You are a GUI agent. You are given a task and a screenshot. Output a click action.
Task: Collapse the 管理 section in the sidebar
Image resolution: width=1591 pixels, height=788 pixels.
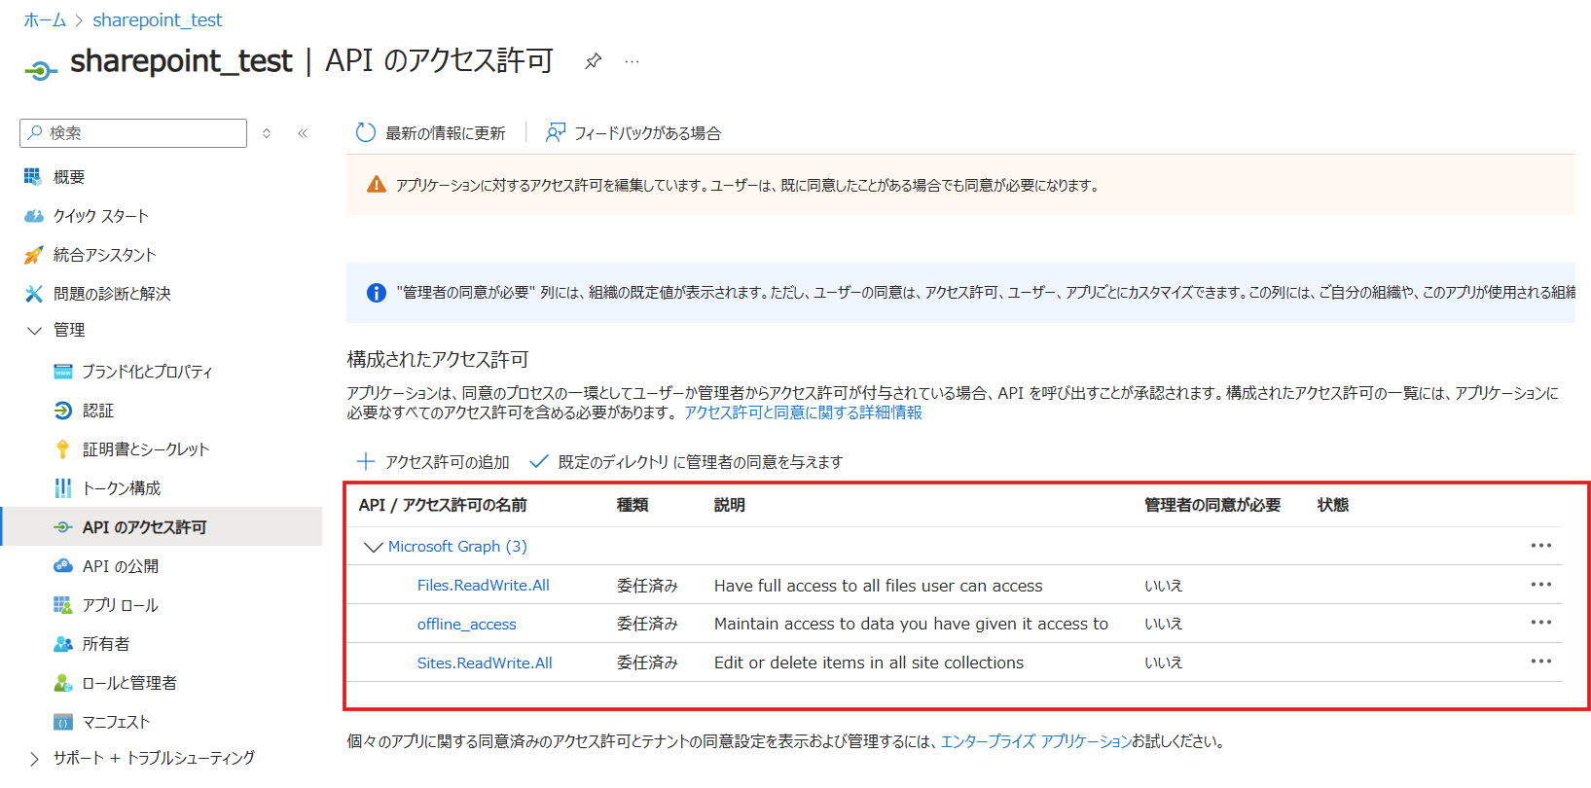(x=34, y=331)
